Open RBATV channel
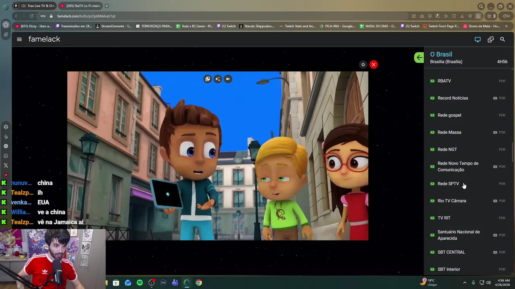Viewport: 515px width, 289px height. tap(468, 81)
